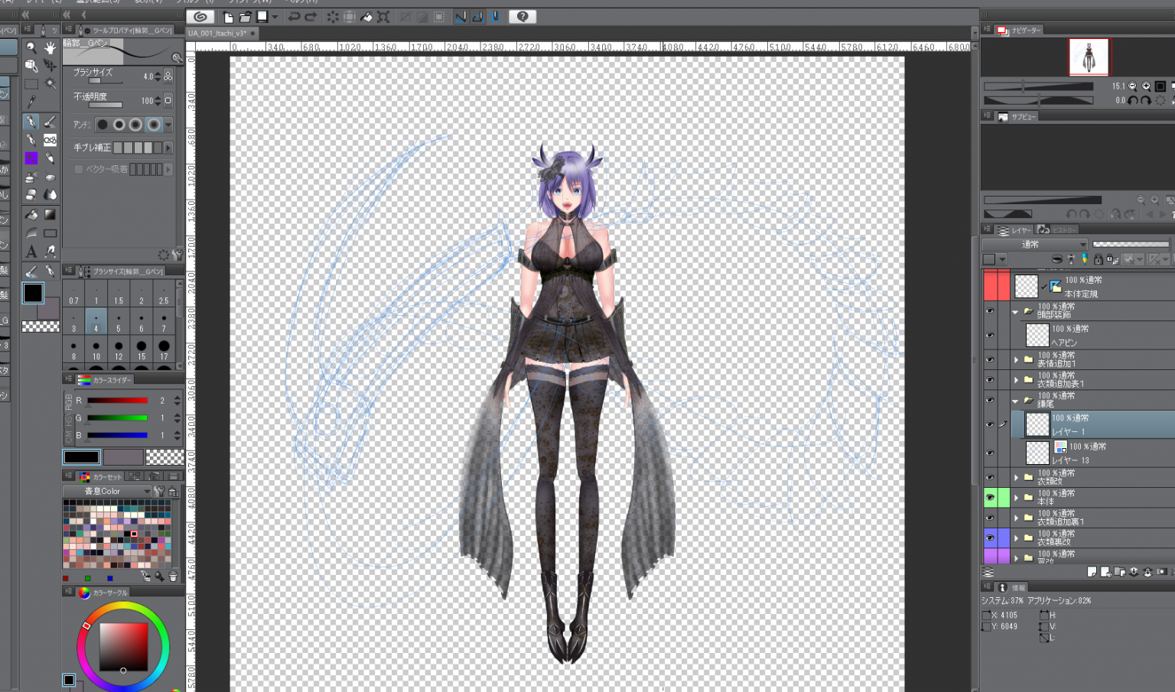Viewport: 1175px width, 692px height.
Task: Toggle visibility of レイヤー 13
Action: pyautogui.click(x=990, y=453)
